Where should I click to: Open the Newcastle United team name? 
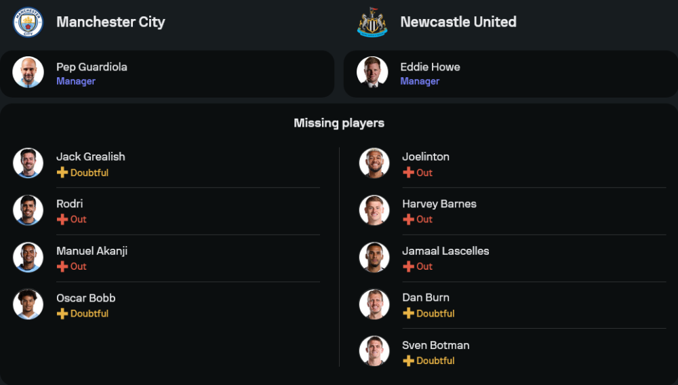click(458, 22)
